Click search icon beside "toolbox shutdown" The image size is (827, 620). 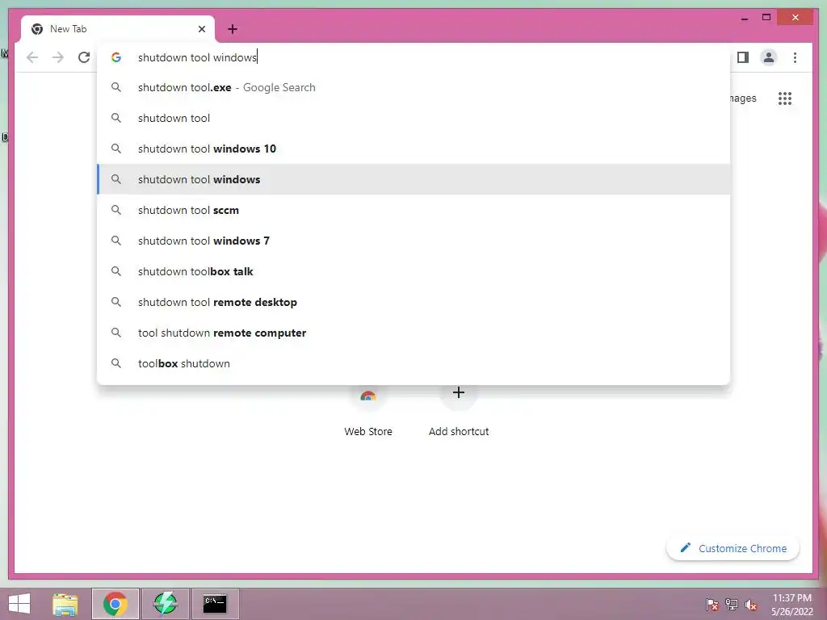116,363
